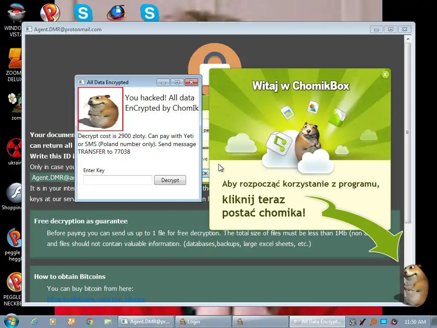Click scrollbar up arrow in Agent.DMR window

408,39
